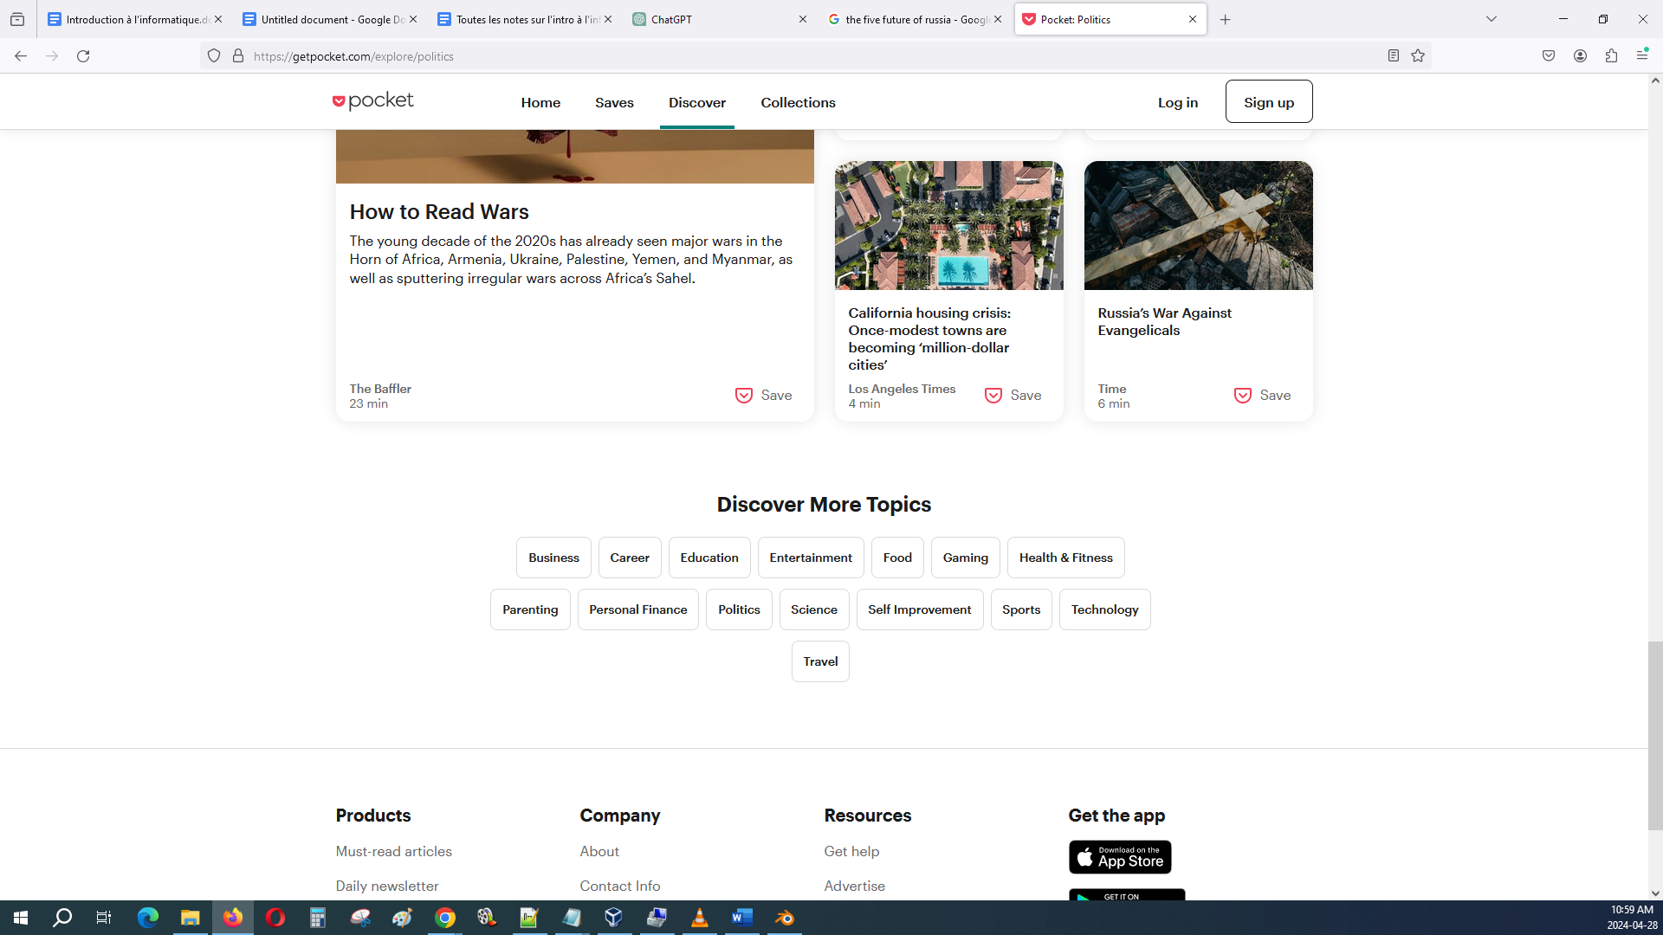Open the Firefox View tab button

[x=17, y=19]
